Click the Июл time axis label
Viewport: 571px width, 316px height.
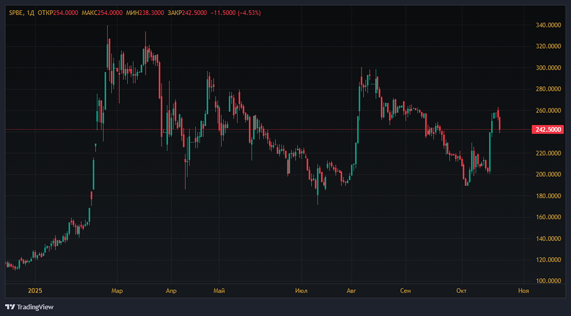pyautogui.click(x=301, y=290)
